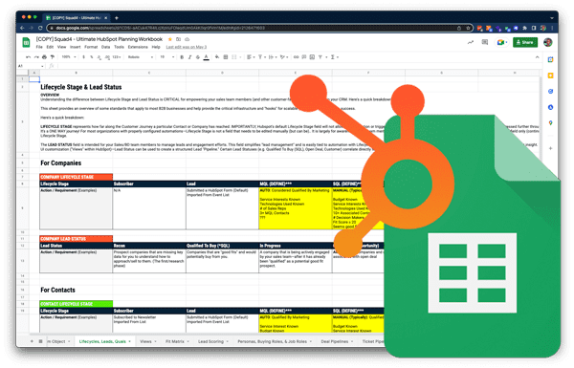Open the text color picker
This screenshot has height=368, width=574.
pyautogui.click(x=206, y=57)
